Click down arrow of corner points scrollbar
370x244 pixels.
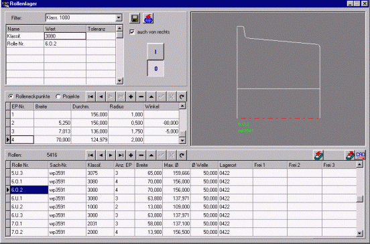tap(182, 140)
